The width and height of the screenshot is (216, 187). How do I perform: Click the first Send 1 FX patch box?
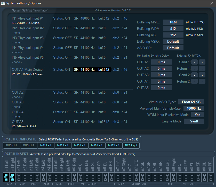195,62
